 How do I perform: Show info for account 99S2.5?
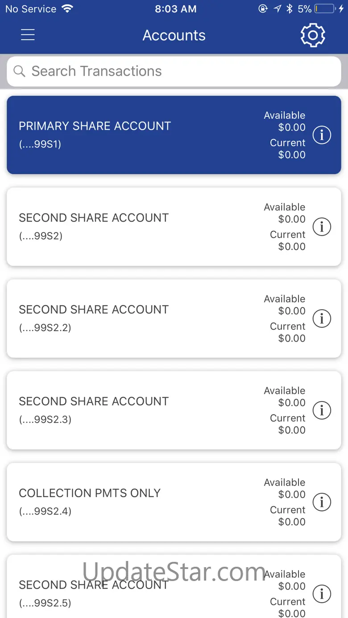(322, 593)
